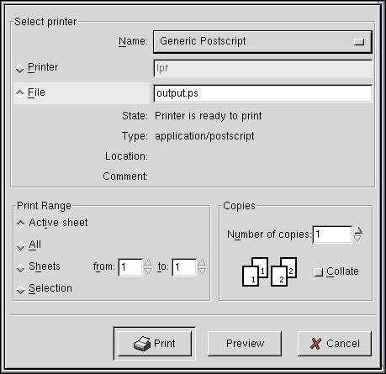Decrease number of copies with down arrow

pos(357,239)
